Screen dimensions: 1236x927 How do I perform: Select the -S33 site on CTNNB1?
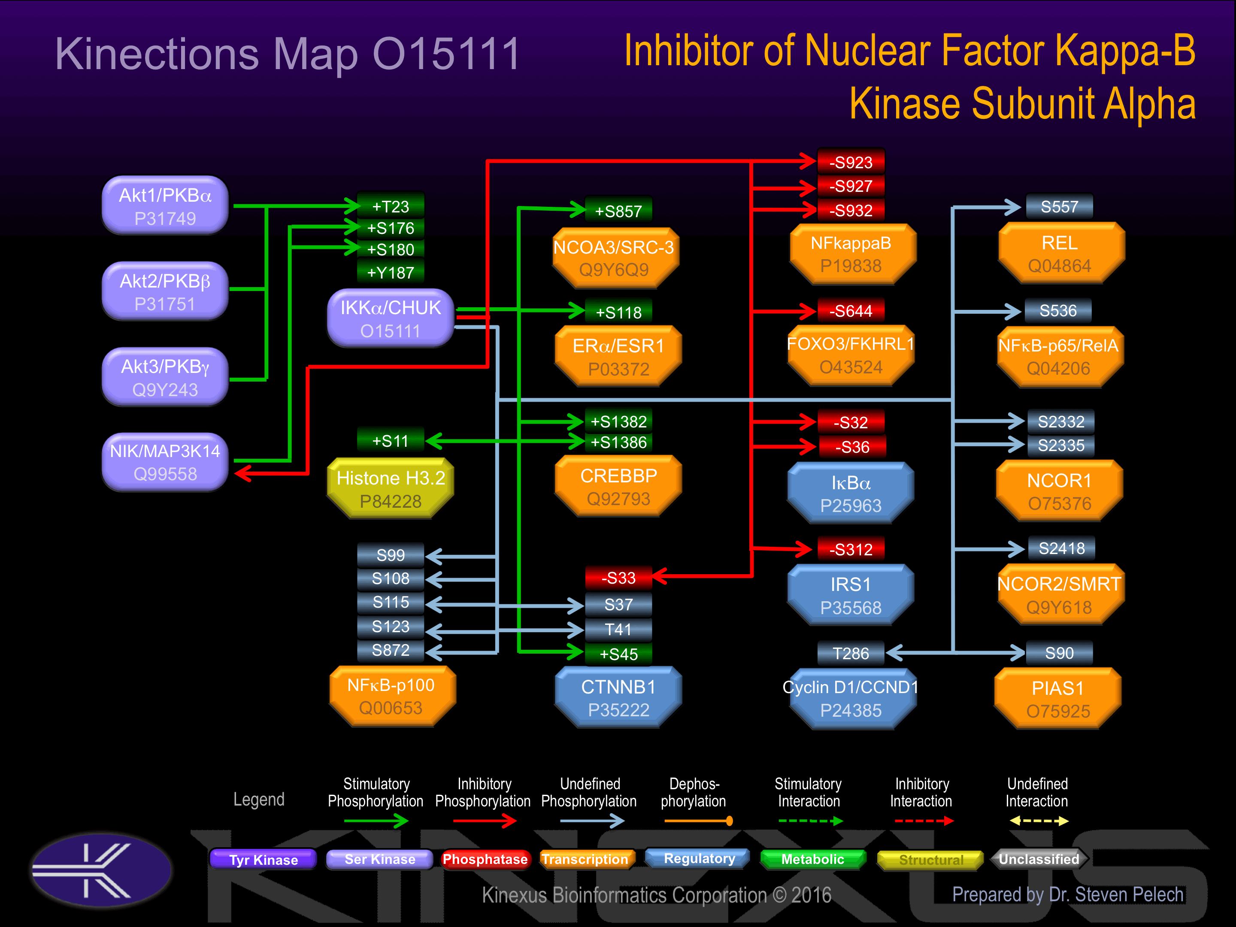pyautogui.click(x=618, y=578)
